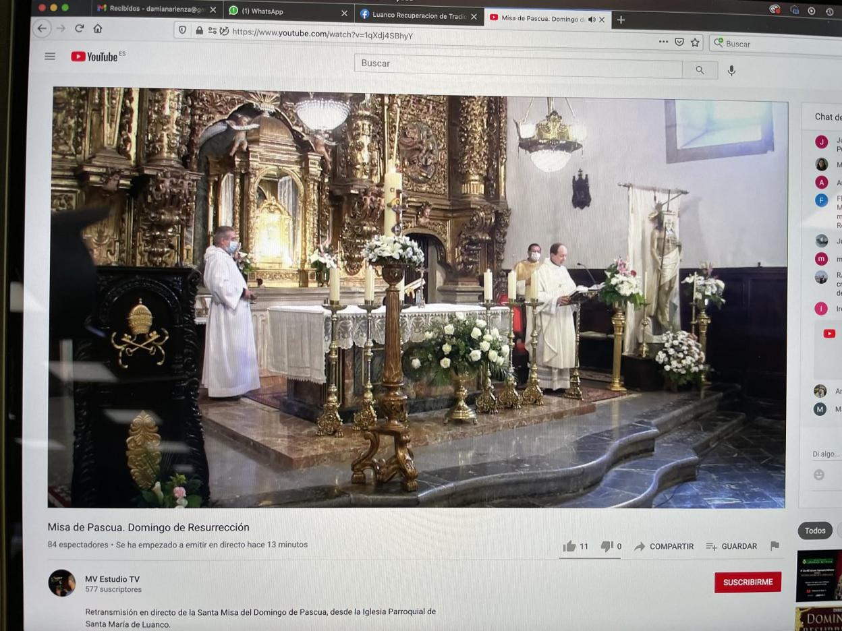The height and width of the screenshot is (631, 842).
Task: Open the emoji picker in live chat
Action: 819,475
